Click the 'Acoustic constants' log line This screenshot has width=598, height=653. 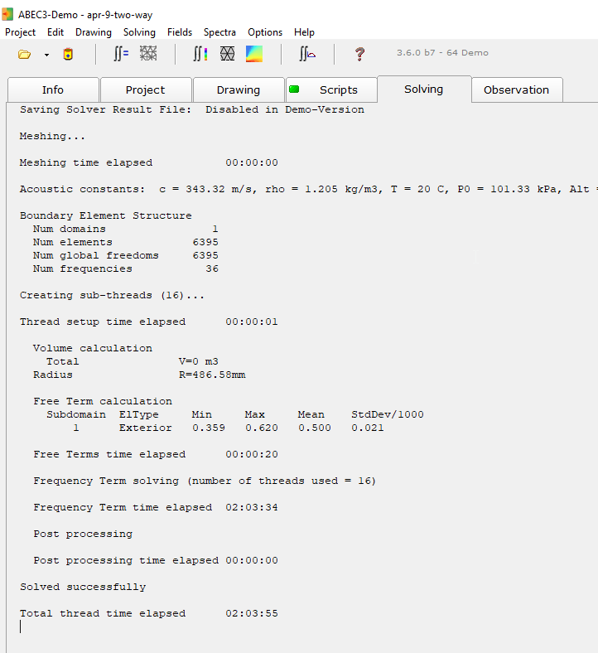click(308, 189)
